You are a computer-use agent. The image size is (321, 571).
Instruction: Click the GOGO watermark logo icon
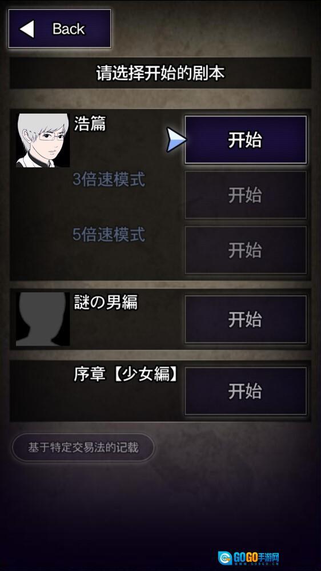pyautogui.click(x=225, y=558)
